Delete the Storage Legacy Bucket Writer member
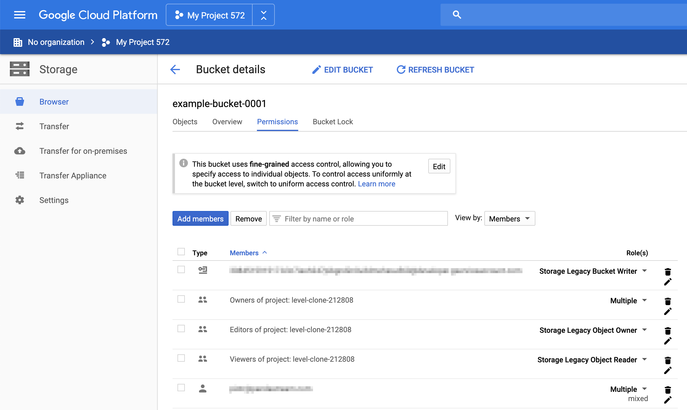This screenshot has height=410, width=687. pos(668,272)
